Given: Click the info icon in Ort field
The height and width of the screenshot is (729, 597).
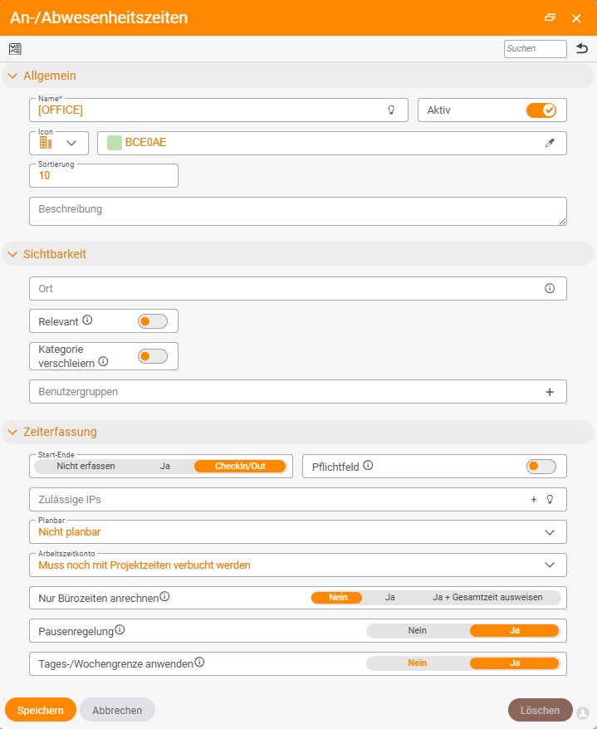Looking at the screenshot, I should click(x=550, y=288).
